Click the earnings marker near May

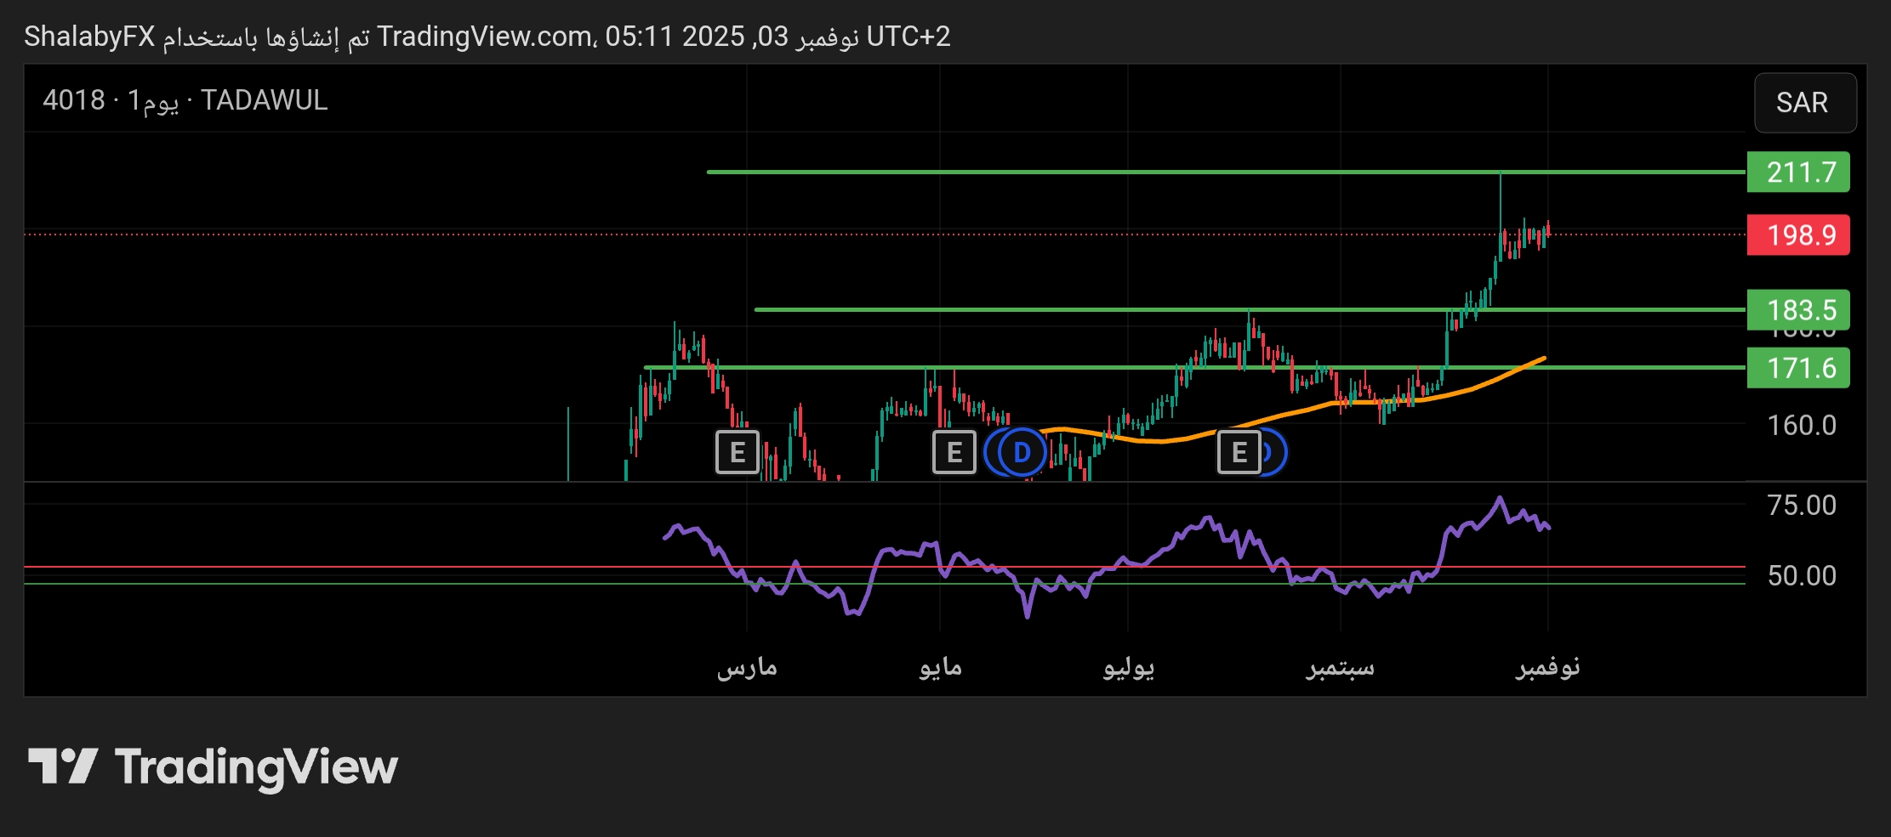[x=953, y=452]
